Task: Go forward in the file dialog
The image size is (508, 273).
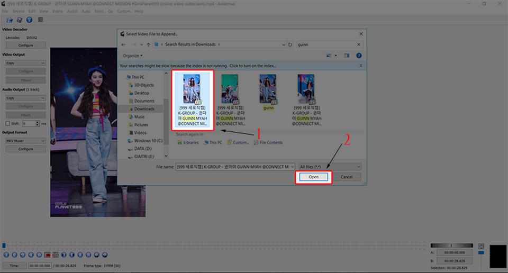Action: pyautogui.click(x=133, y=44)
